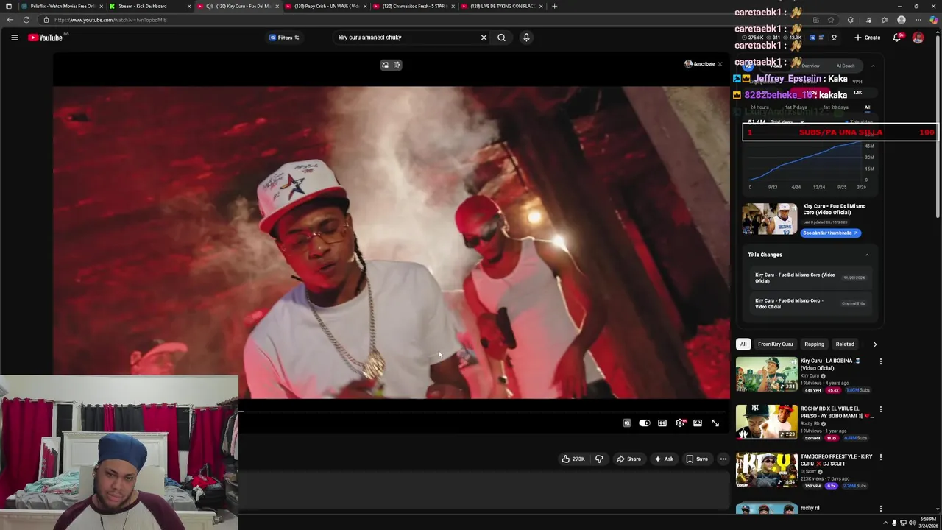The width and height of the screenshot is (942, 530).
Task: Click the notes icon above the video
Action: pyautogui.click(x=397, y=65)
